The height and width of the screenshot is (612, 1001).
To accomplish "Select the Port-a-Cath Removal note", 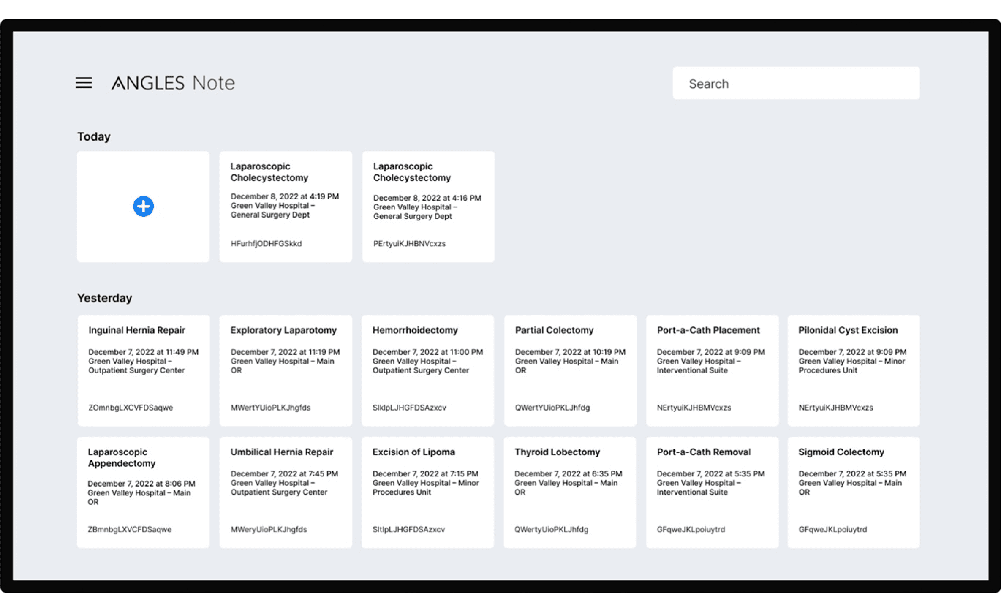I will pos(712,492).
